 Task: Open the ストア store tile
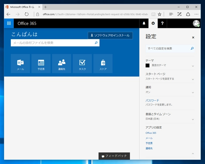pyautogui.click(x=103, y=63)
